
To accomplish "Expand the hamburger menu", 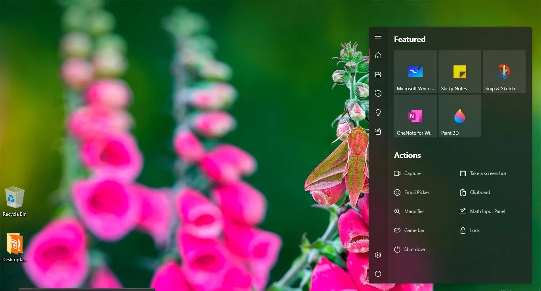I will click(378, 36).
